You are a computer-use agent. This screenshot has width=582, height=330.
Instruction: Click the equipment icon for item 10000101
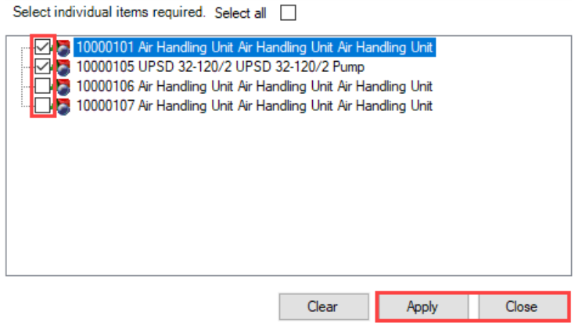point(63,48)
